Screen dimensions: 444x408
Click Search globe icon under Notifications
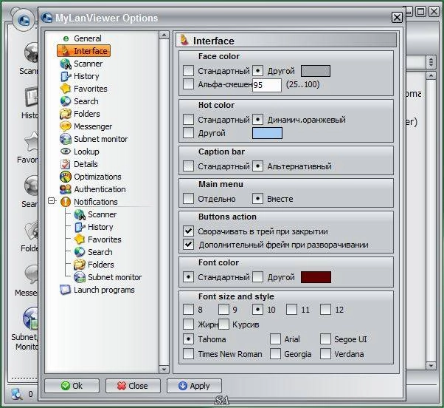[x=80, y=252]
